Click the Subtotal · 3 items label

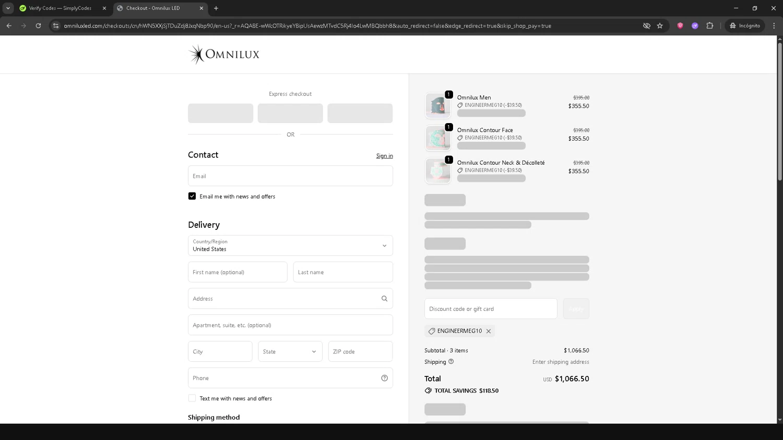(446, 350)
